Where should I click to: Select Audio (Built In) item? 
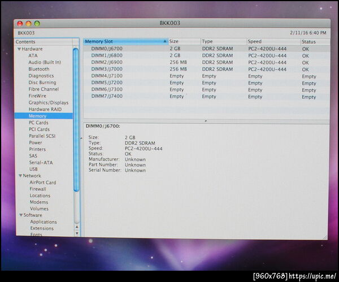[45, 62]
